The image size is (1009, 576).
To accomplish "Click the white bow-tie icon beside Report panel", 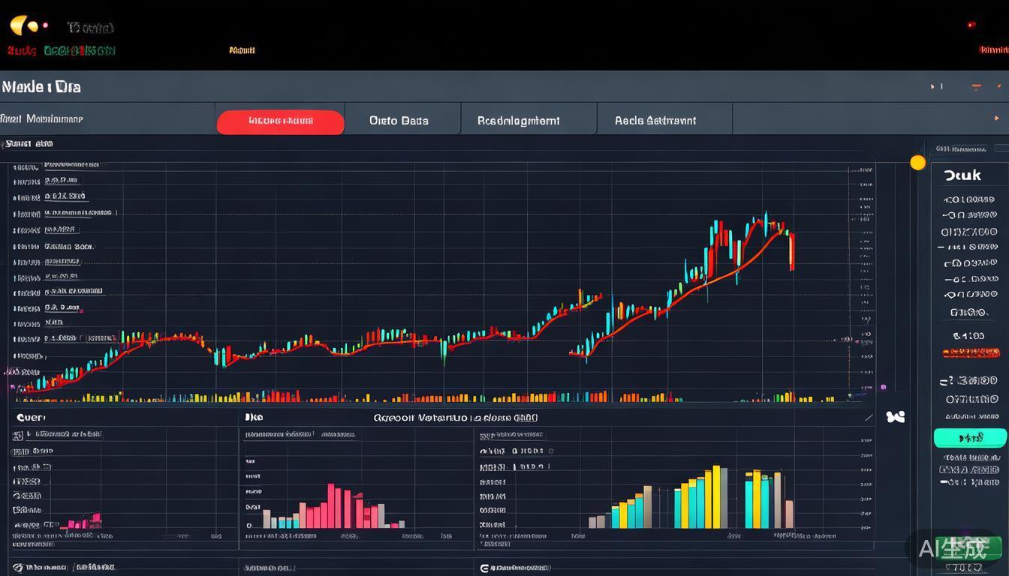I will [896, 417].
